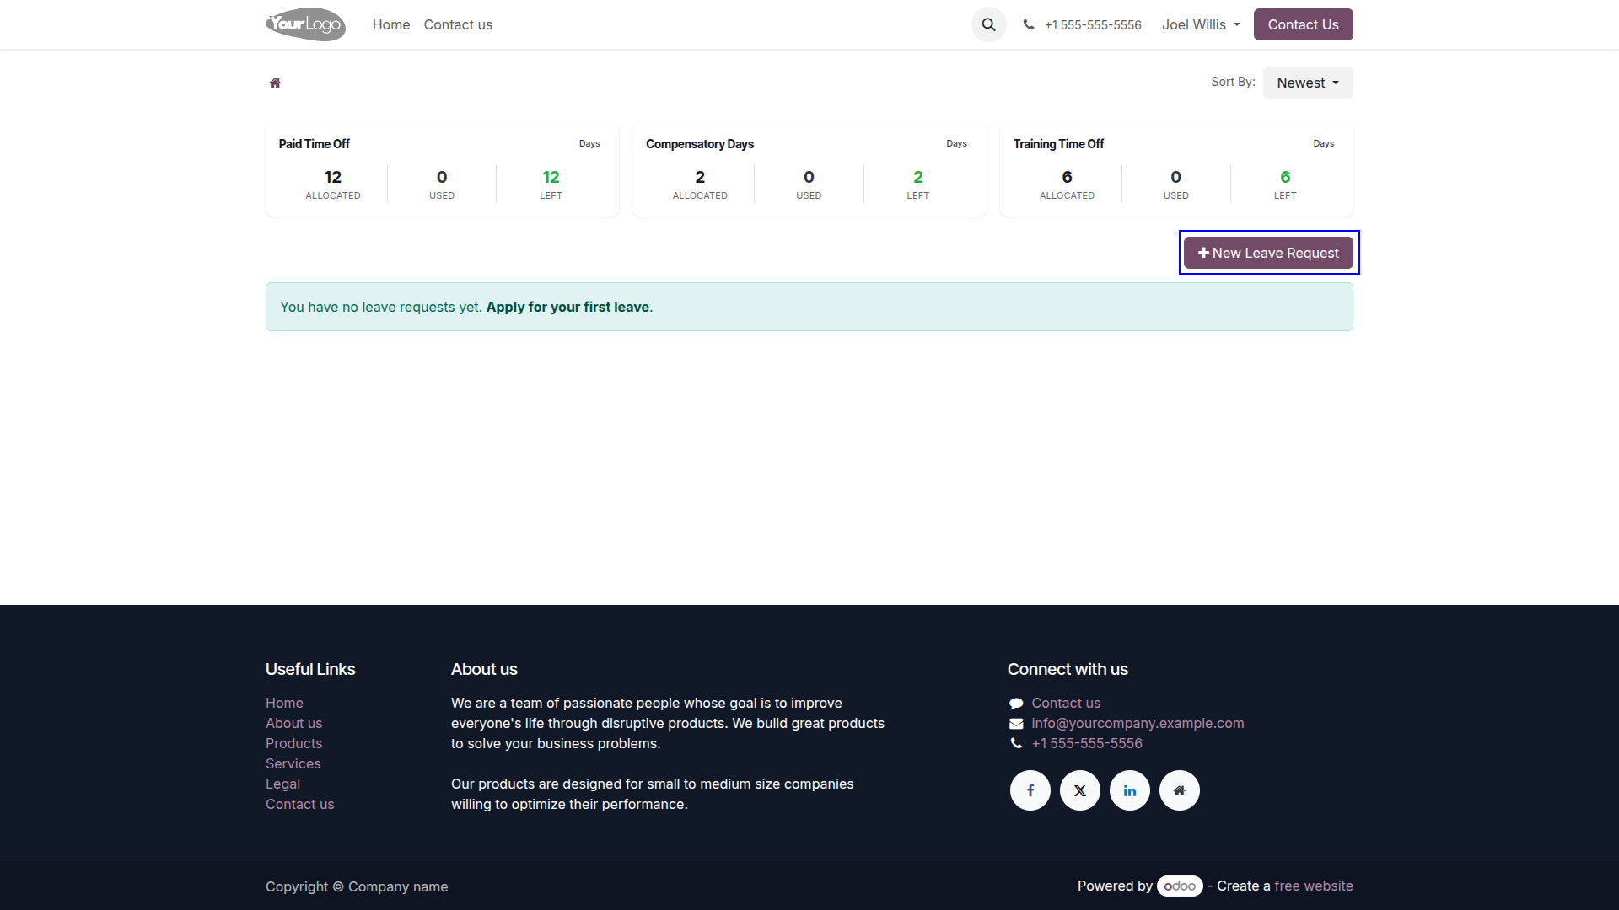Viewport: 1619px width, 910px height.
Task: Select Home in the top navigation
Action: (x=391, y=24)
